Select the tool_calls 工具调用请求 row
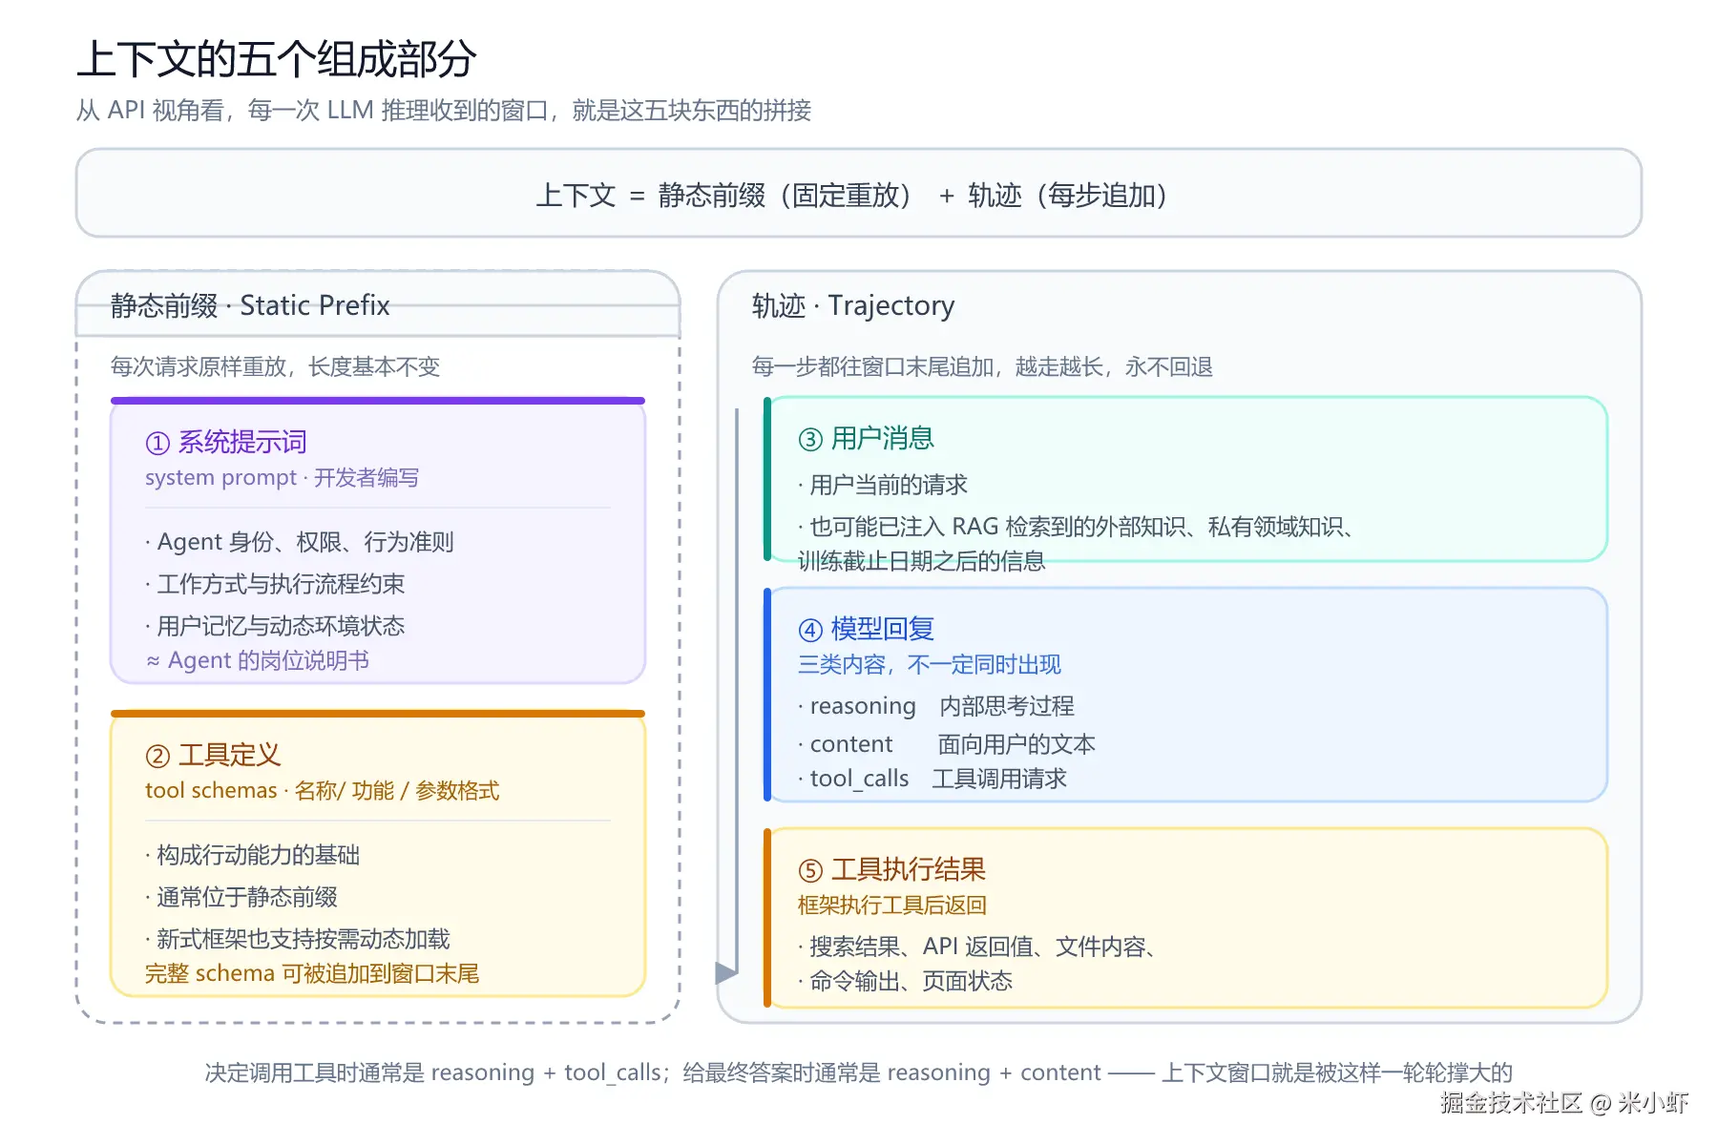The width and height of the screenshot is (1718, 1145). click(932, 779)
